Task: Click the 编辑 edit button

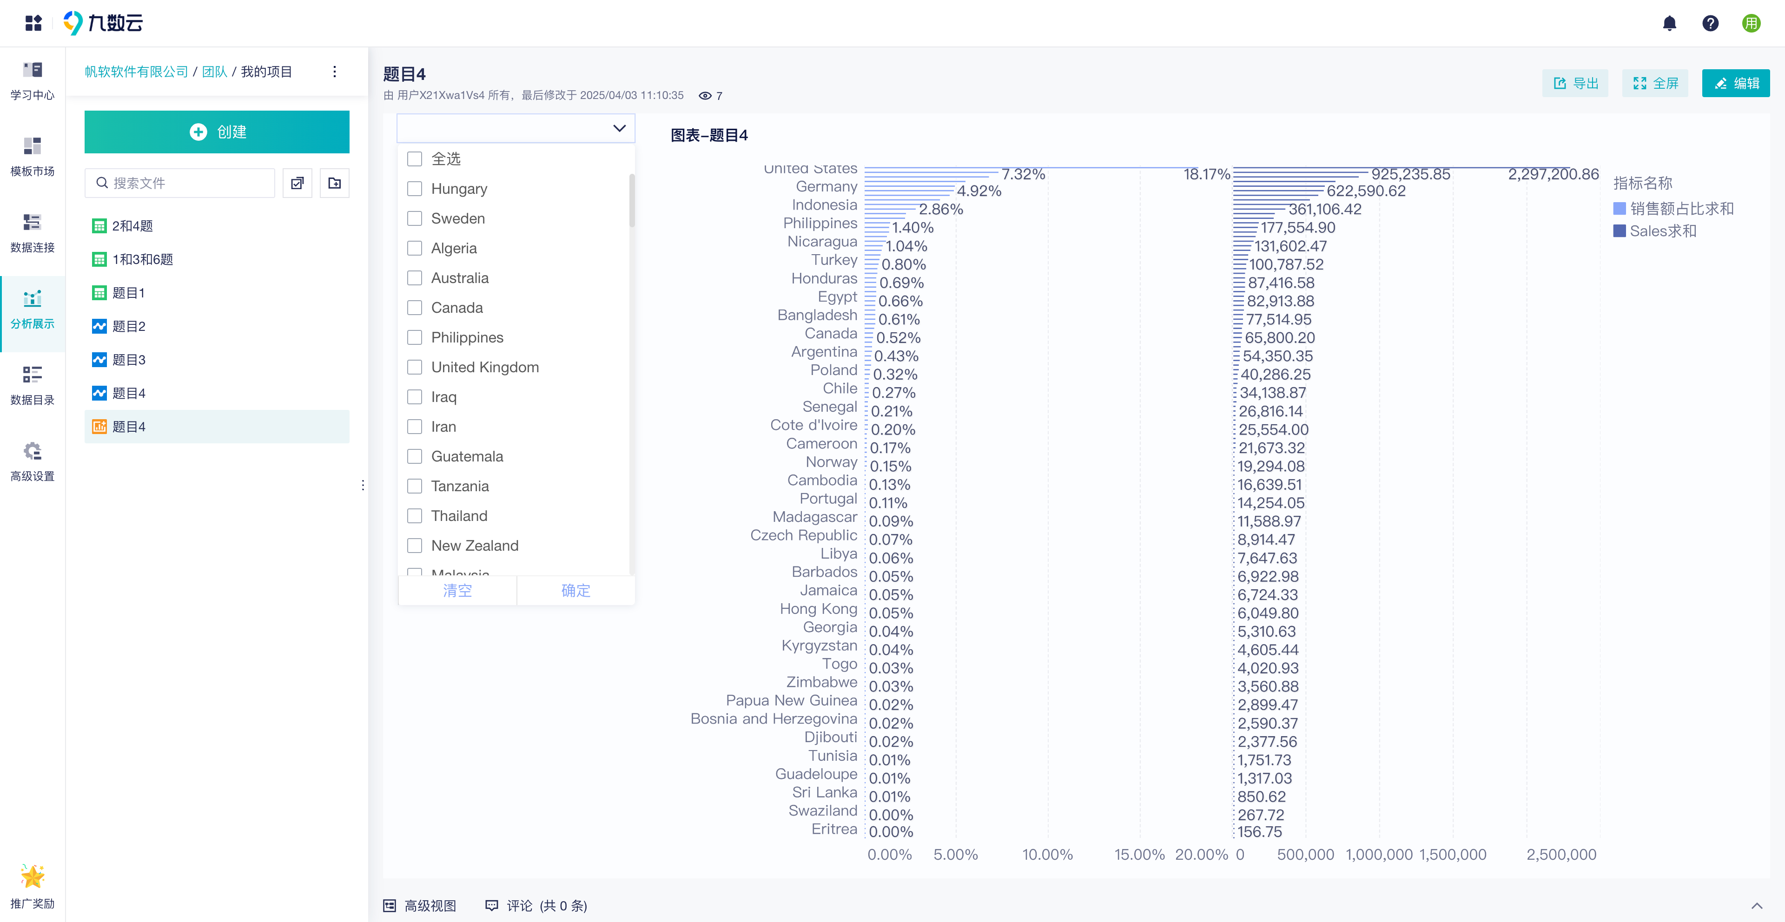Action: pyautogui.click(x=1735, y=83)
